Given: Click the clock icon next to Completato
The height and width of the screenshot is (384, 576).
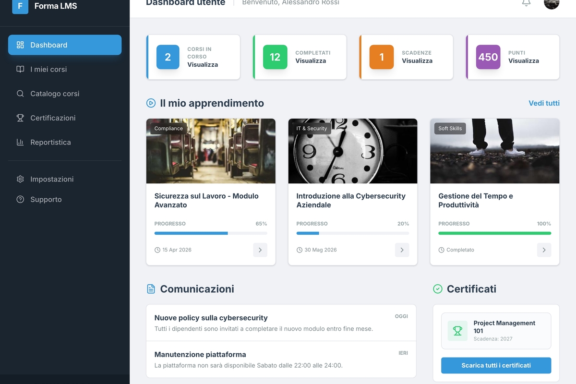Looking at the screenshot, I should point(442,250).
